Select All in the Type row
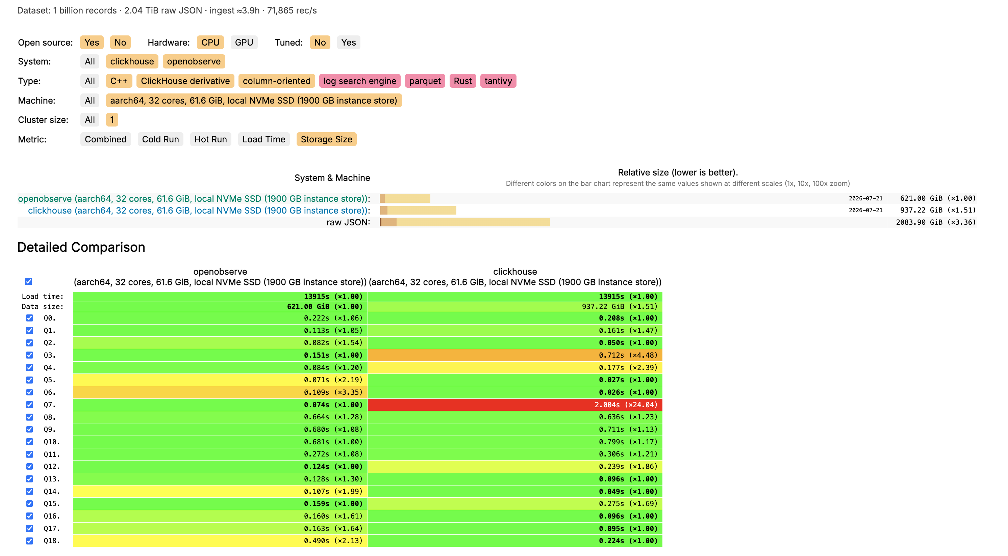Image resolution: width=1008 pixels, height=556 pixels. pos(90,81)
